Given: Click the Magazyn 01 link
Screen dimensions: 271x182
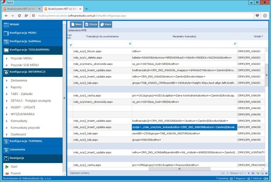Looking at the screenshot, I should pyautogui.click(x=249, y=178).
